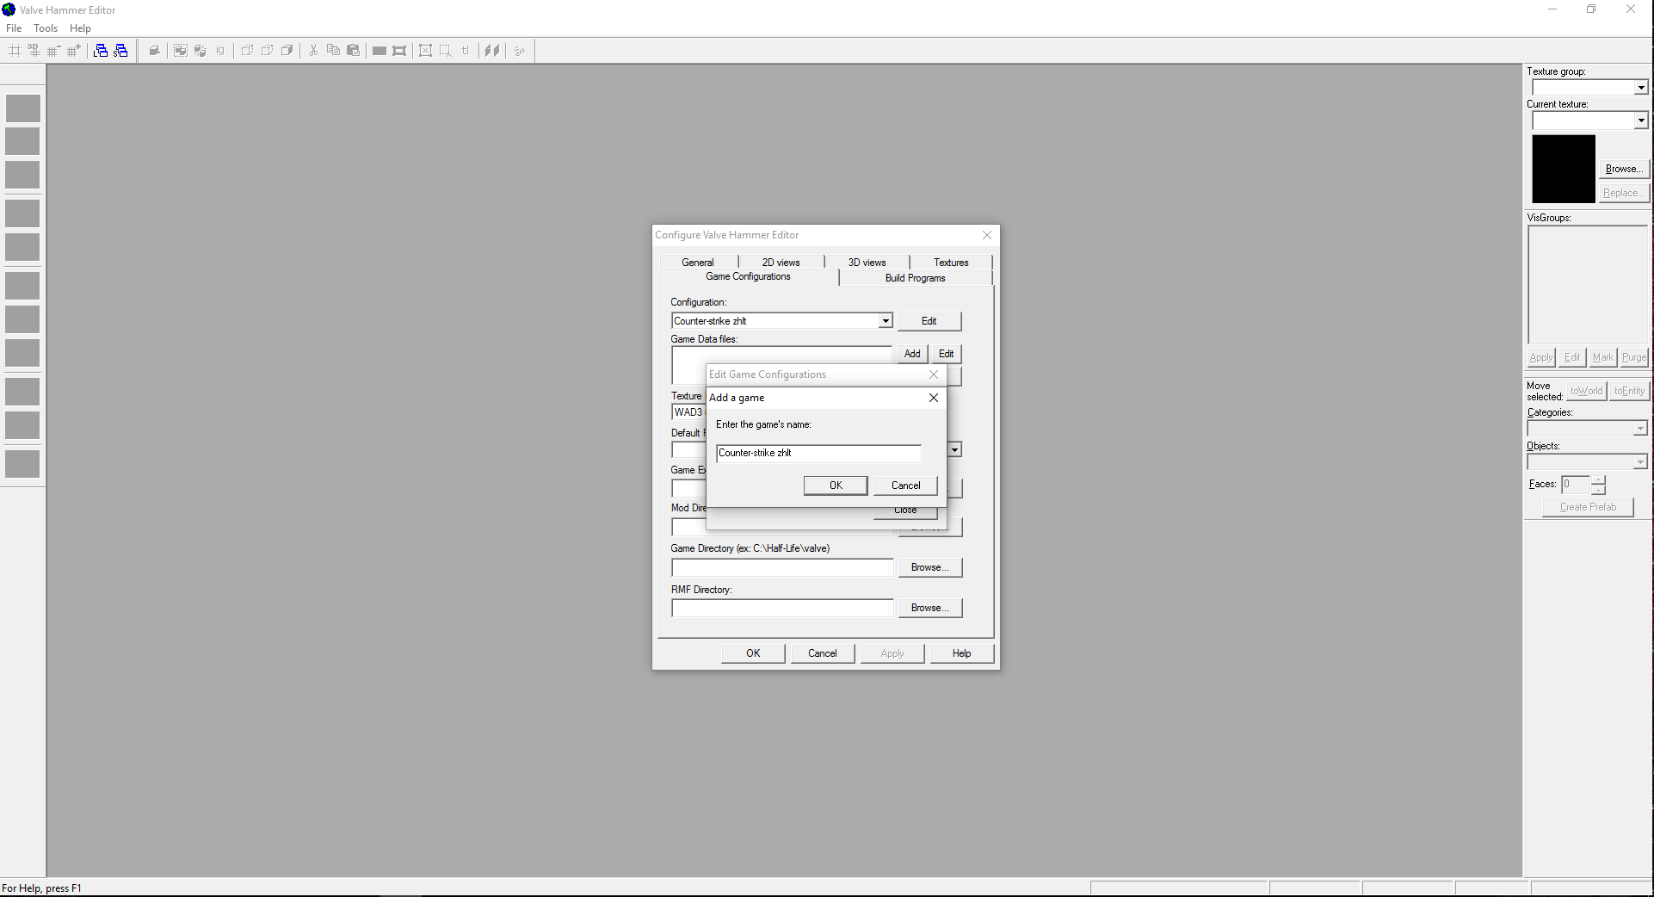Screen dimensions: 1654x897
Task: Toggle the 2D grid toolbar icon
Action: tap(15, 51)
